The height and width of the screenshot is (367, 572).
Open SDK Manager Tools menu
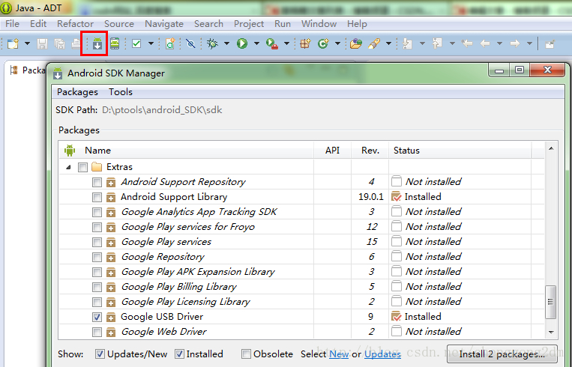[x=121, y=92]
